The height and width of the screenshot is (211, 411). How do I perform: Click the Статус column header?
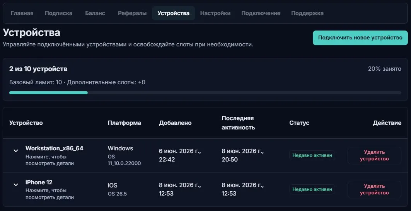pos(299,123)
